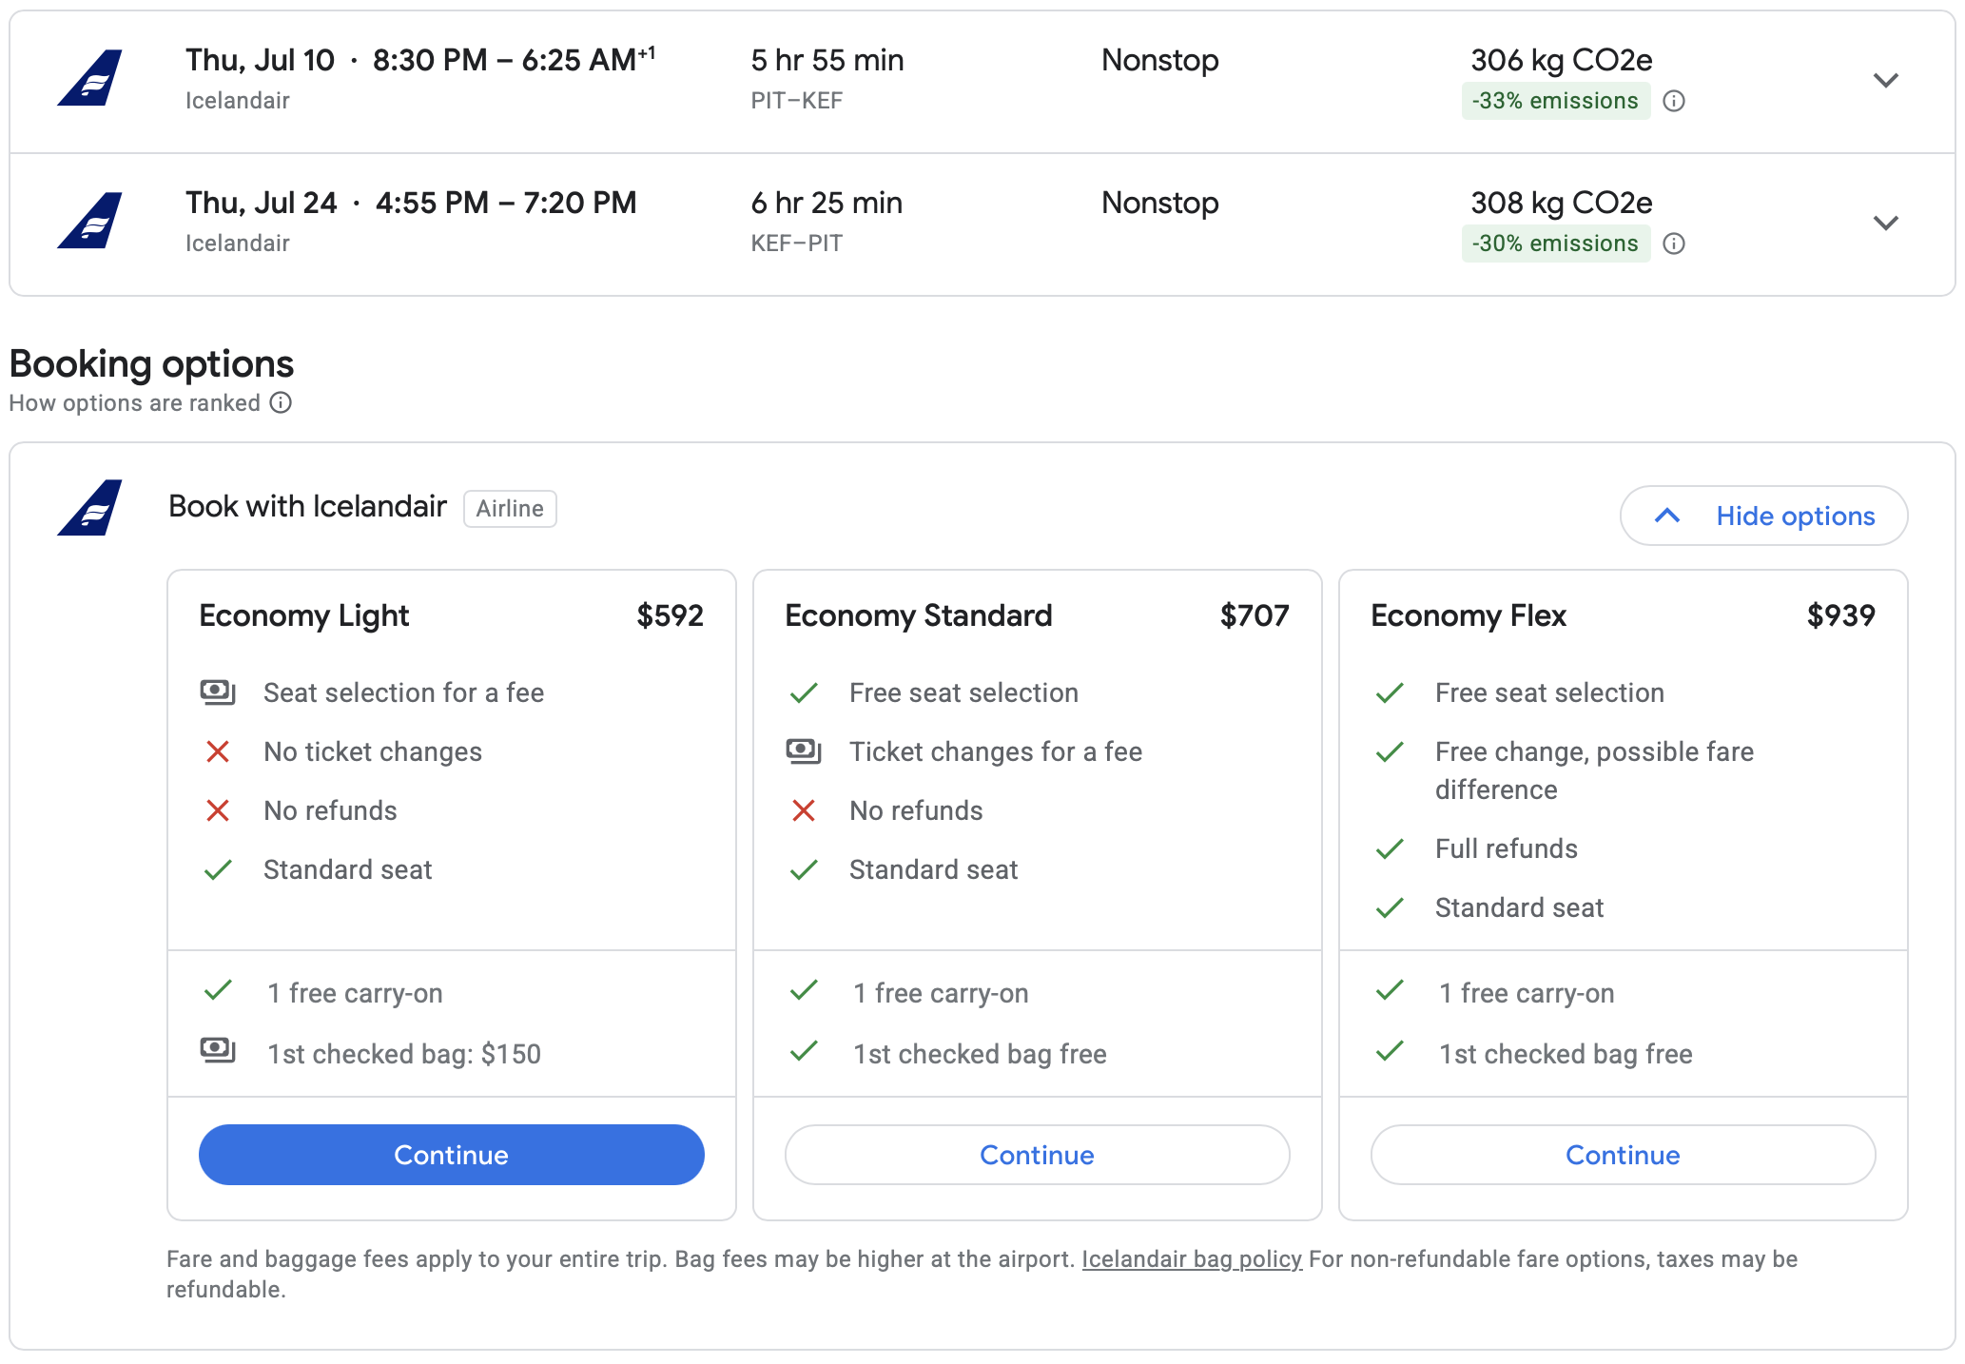Continue with Economy Flex for $939
This screenshot has height=1364, width=1965.
tap(1623, 1155)
